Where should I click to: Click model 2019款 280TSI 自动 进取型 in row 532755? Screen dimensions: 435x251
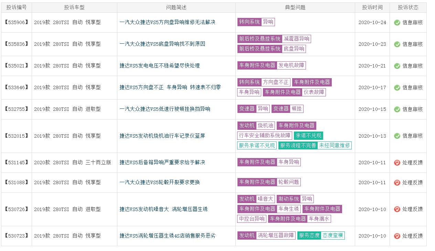(x=67, y=109)
